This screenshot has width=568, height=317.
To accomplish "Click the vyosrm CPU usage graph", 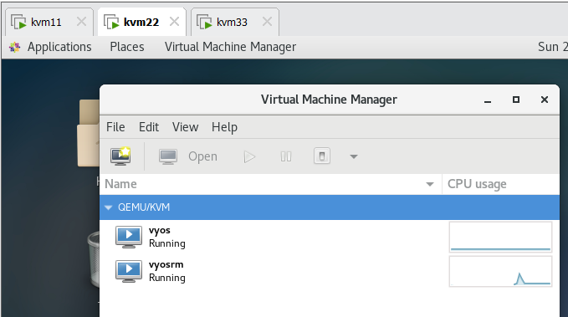I will [x=500, y=271].
